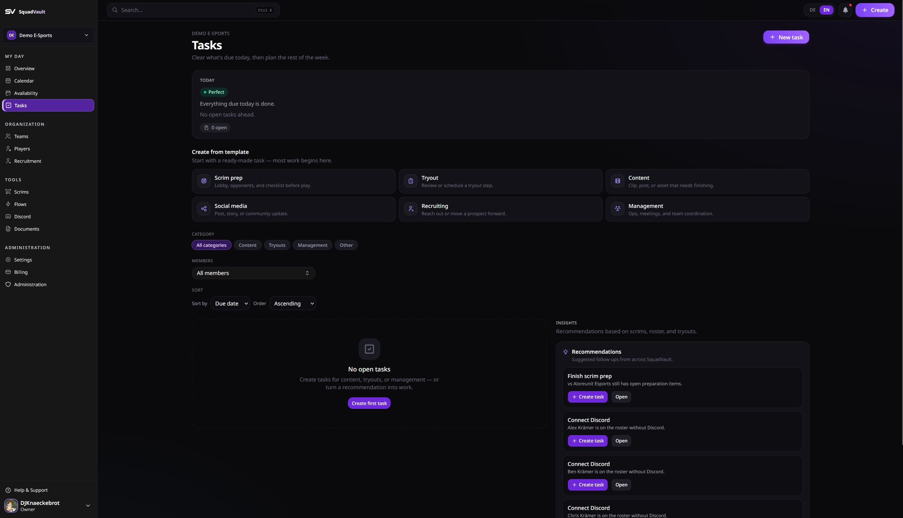
Task: Create task for Alex Krämer Discord recommendation
Action: pos(588,441)
